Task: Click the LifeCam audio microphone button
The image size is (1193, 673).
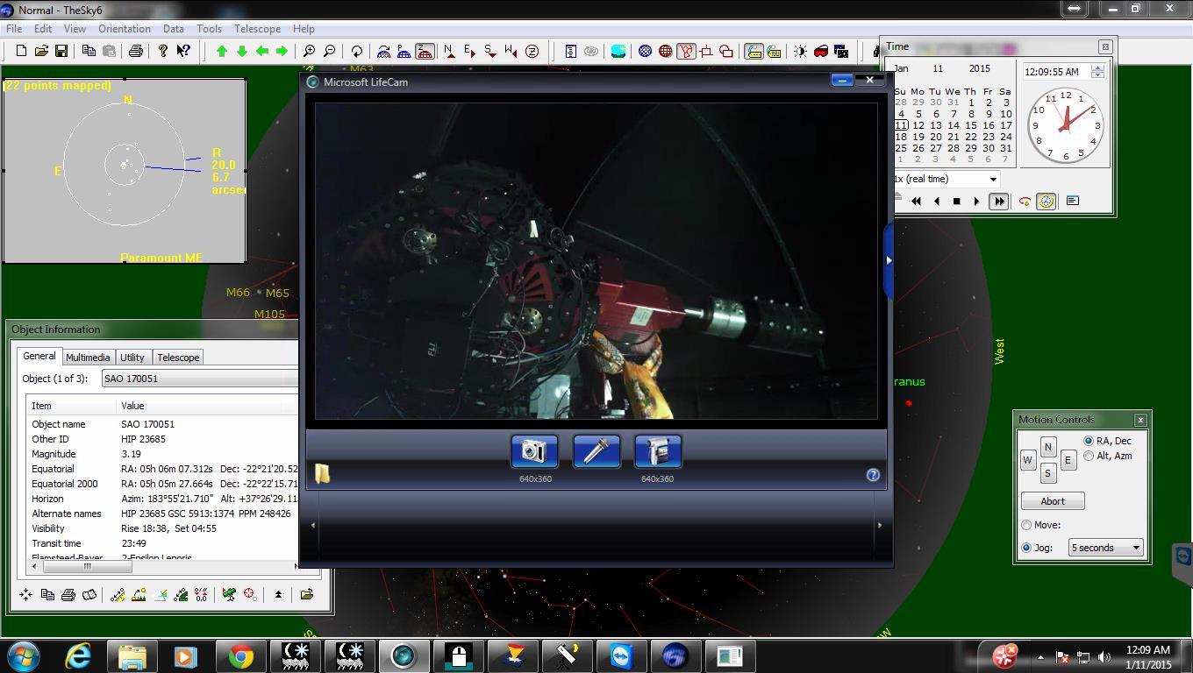Action: [x=596, y=451]
